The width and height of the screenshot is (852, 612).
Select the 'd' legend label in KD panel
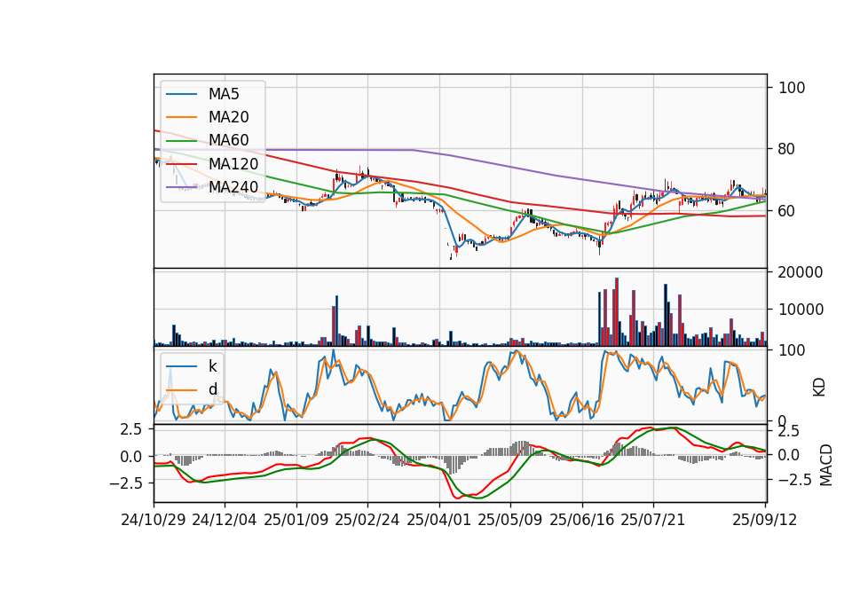tap(213, 389)
